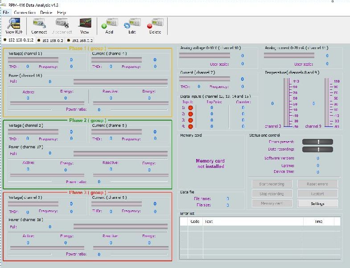The width and height of the screenshot is (350, 268).
Task: Click the Data recording status indicator
Action: (317, 150)
